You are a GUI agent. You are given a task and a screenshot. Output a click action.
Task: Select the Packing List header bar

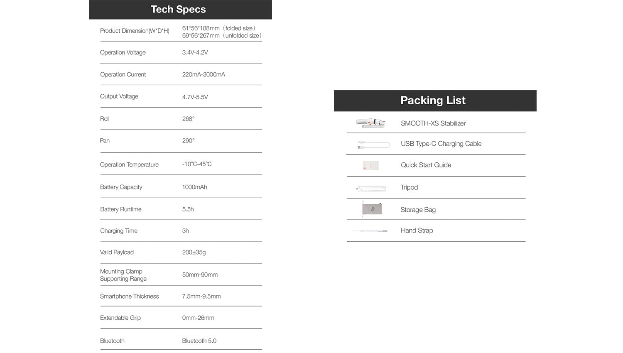click(x=435, y=101)
